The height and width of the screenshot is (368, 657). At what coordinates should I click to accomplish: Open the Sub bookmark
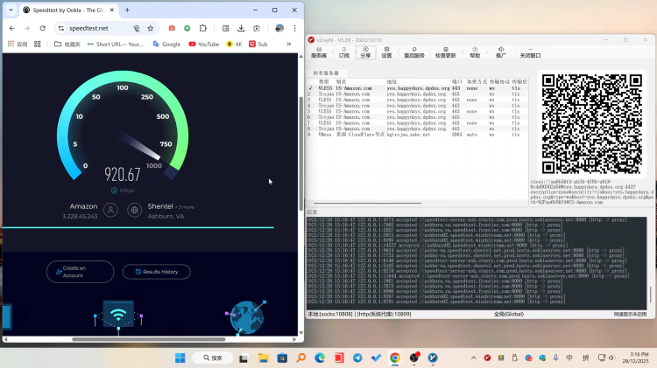[258, 44]
